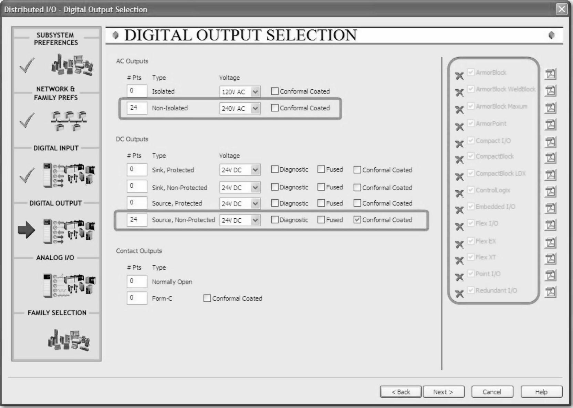Click Source, Non-Protected # Pts field
Screen dimensions: 573x408
click(137, 220)
